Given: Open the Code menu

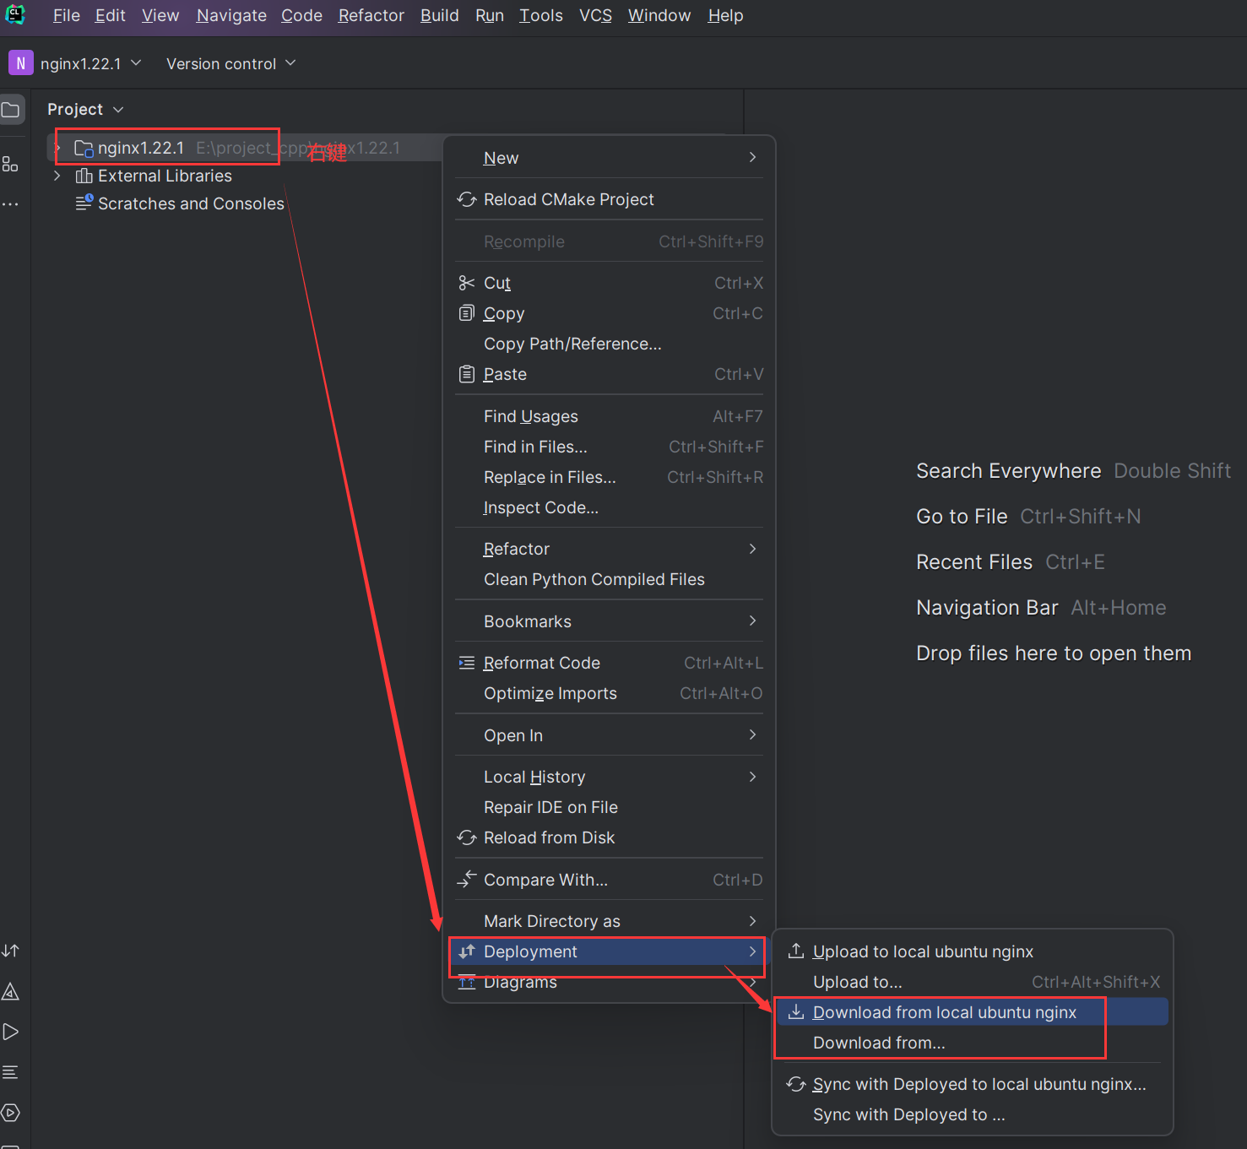Looking at the screenshot, I should click(301, 15).
